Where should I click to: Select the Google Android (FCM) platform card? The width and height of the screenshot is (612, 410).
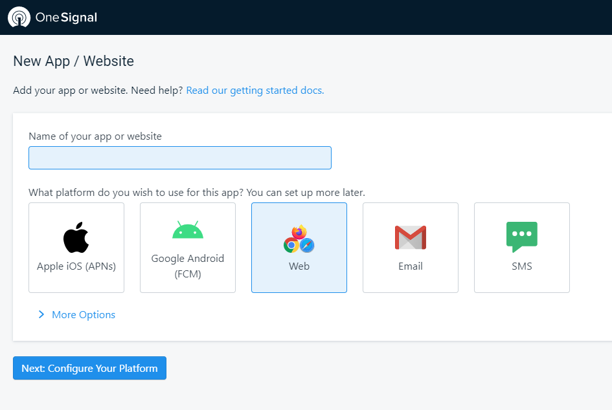point(188,248)
